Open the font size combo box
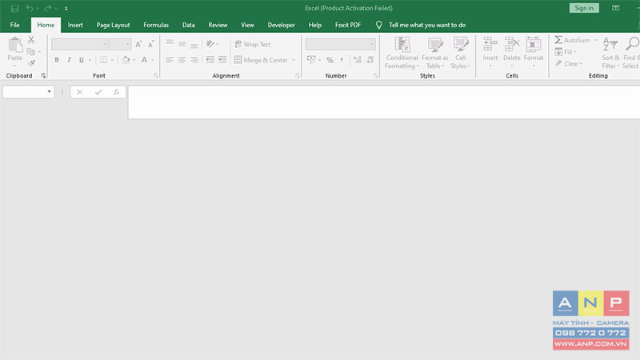The width and height of the screenshot is (640, 360). point(120,44)
